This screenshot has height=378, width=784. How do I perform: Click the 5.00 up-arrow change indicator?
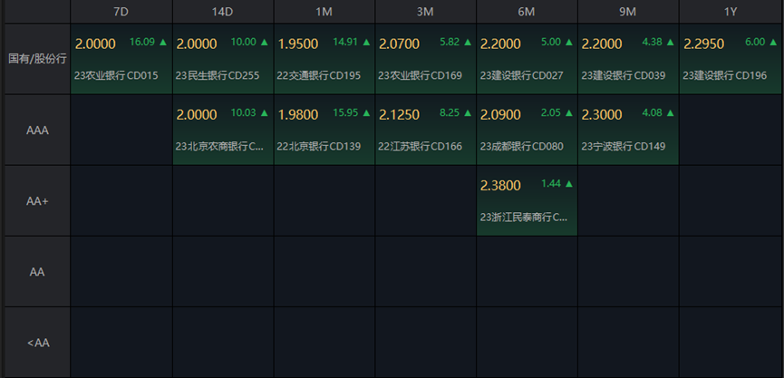[557, 42]
